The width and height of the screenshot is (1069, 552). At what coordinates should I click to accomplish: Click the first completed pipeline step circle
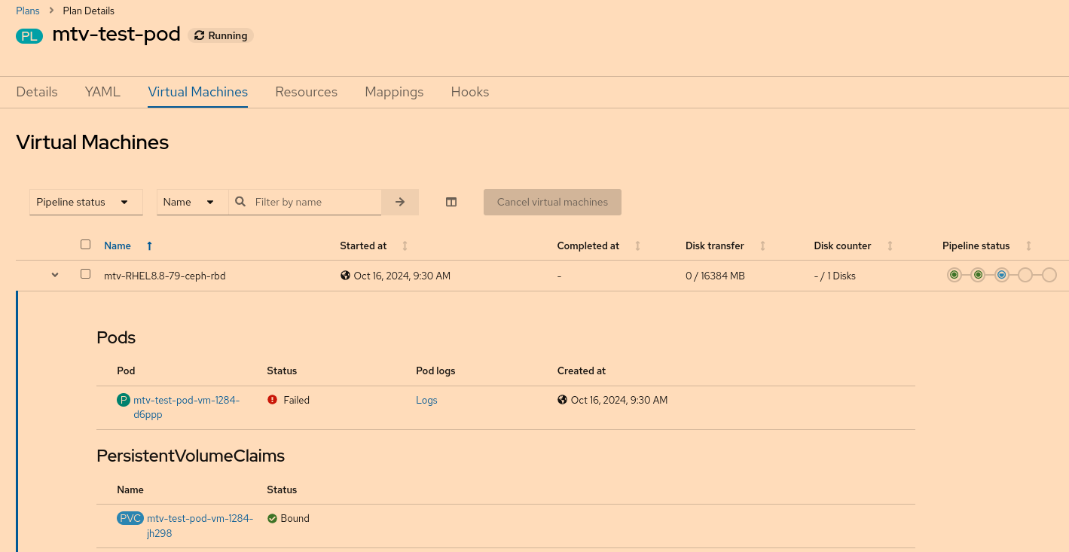pos(954,275)
